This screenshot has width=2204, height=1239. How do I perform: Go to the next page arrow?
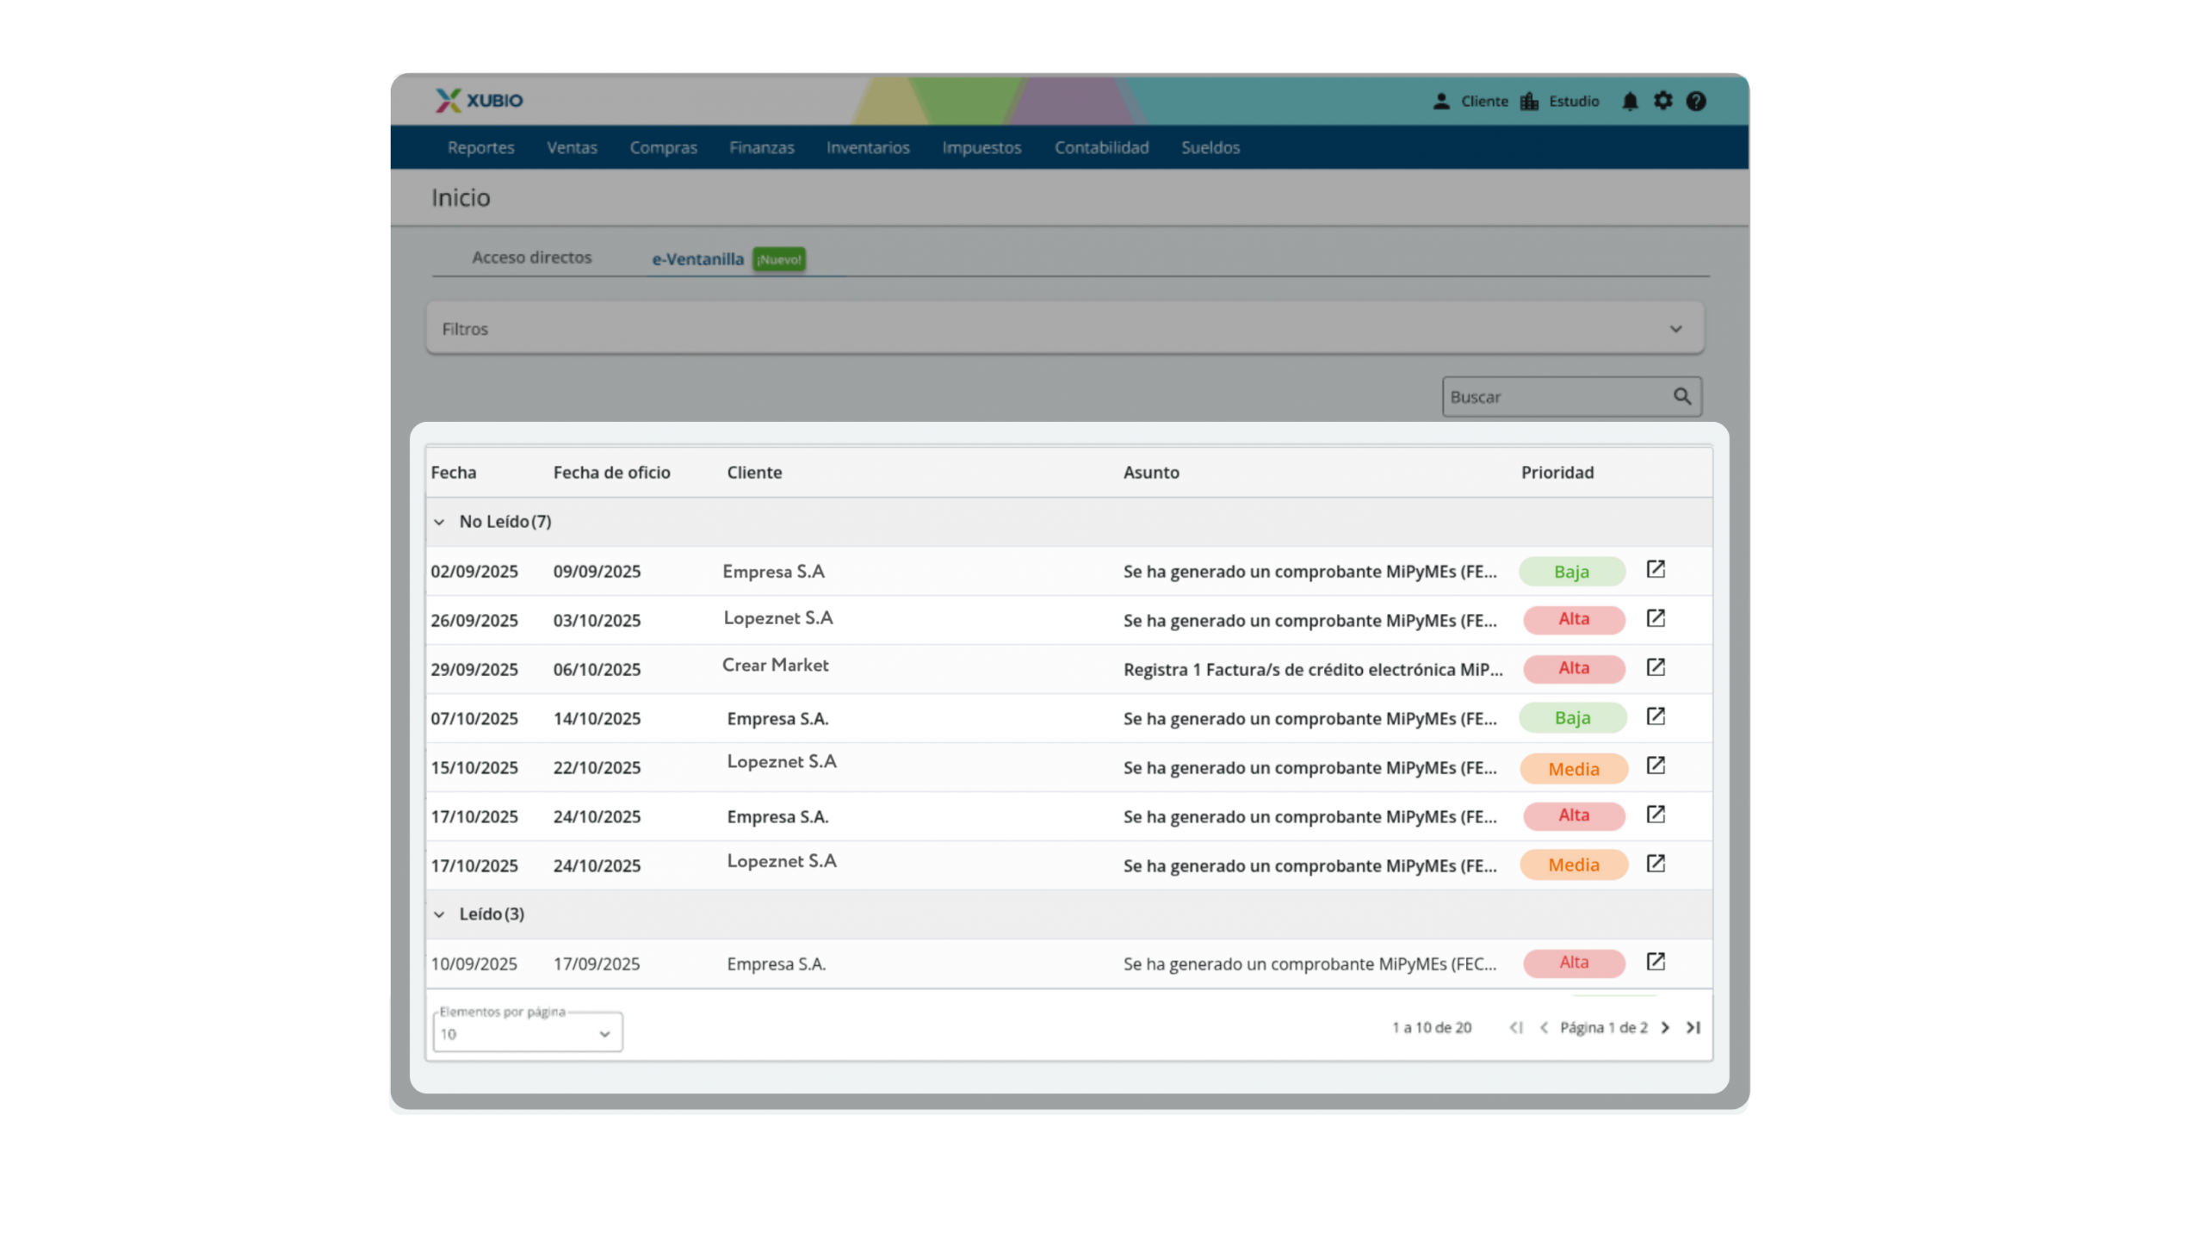point(1665,1027)
